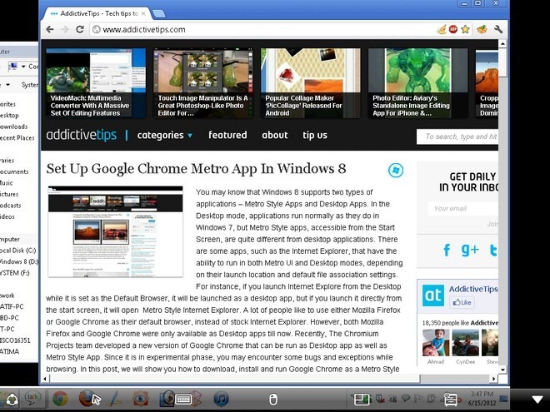Open the Touch Image Manipulator article thumbnail
This screenshot has height=412, width=550.
203,83
